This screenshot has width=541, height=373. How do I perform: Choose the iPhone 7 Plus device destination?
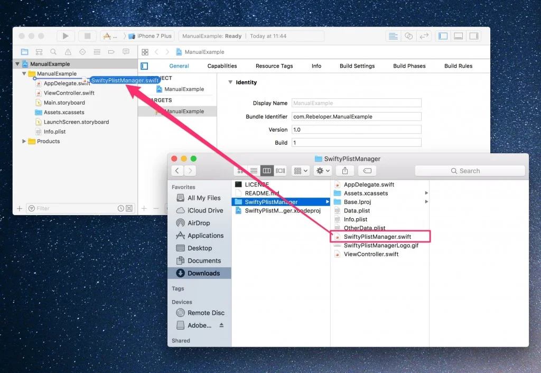tap(151, 36)
